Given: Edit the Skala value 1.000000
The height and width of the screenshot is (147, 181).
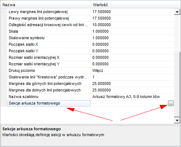Looking at the screenshot, I should [132, 32].
